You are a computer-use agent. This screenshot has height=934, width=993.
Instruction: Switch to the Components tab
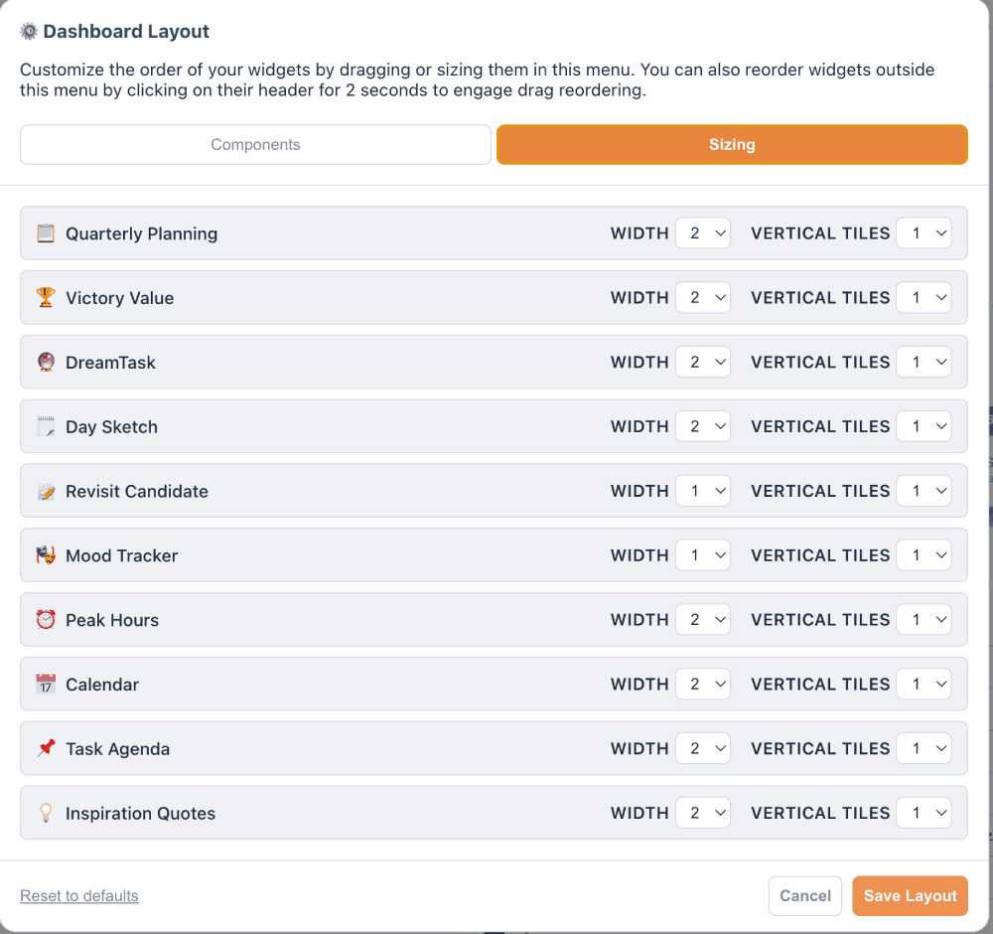(x=255, y=144)
